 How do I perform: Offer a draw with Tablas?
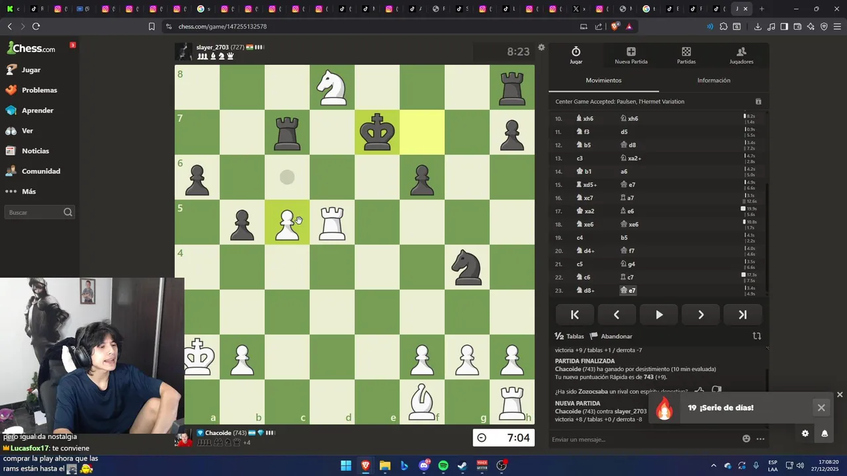click(569, 337)
